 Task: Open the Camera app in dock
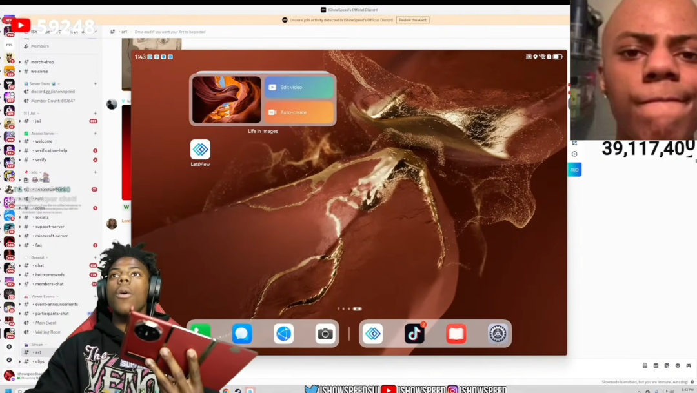[x=325, y=334]
